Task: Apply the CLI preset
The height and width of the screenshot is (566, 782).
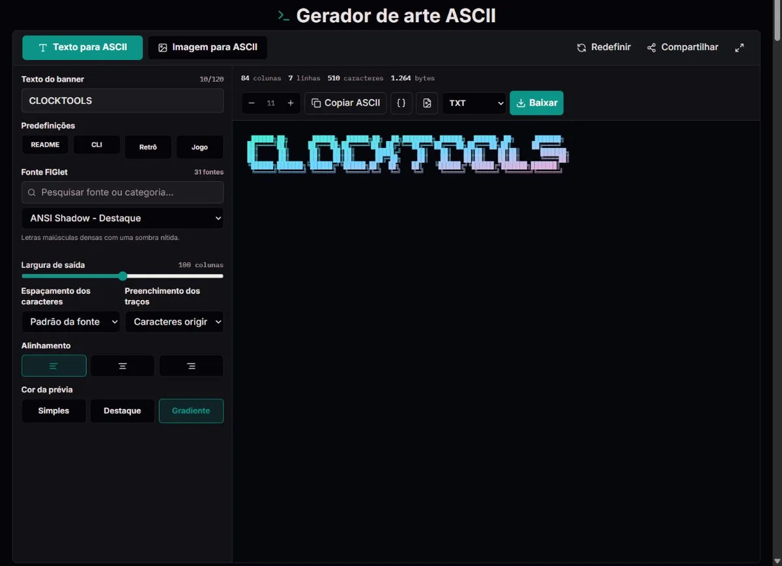Action: coord(96,145)
